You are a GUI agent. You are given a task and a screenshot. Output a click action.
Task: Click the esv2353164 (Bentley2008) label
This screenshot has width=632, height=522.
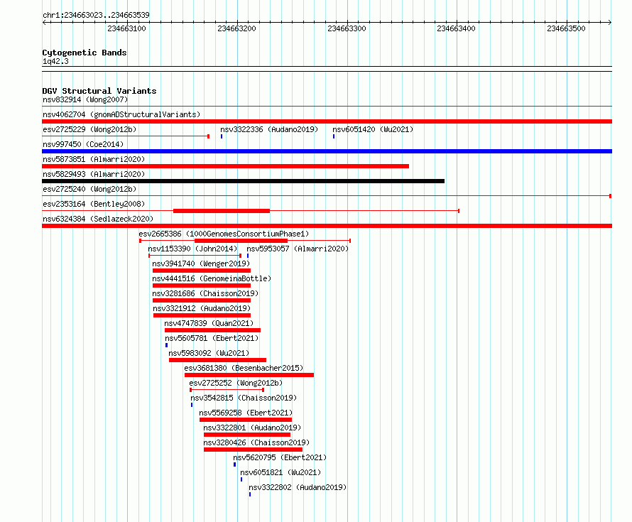pyautogui.click(x=94, y=204)
